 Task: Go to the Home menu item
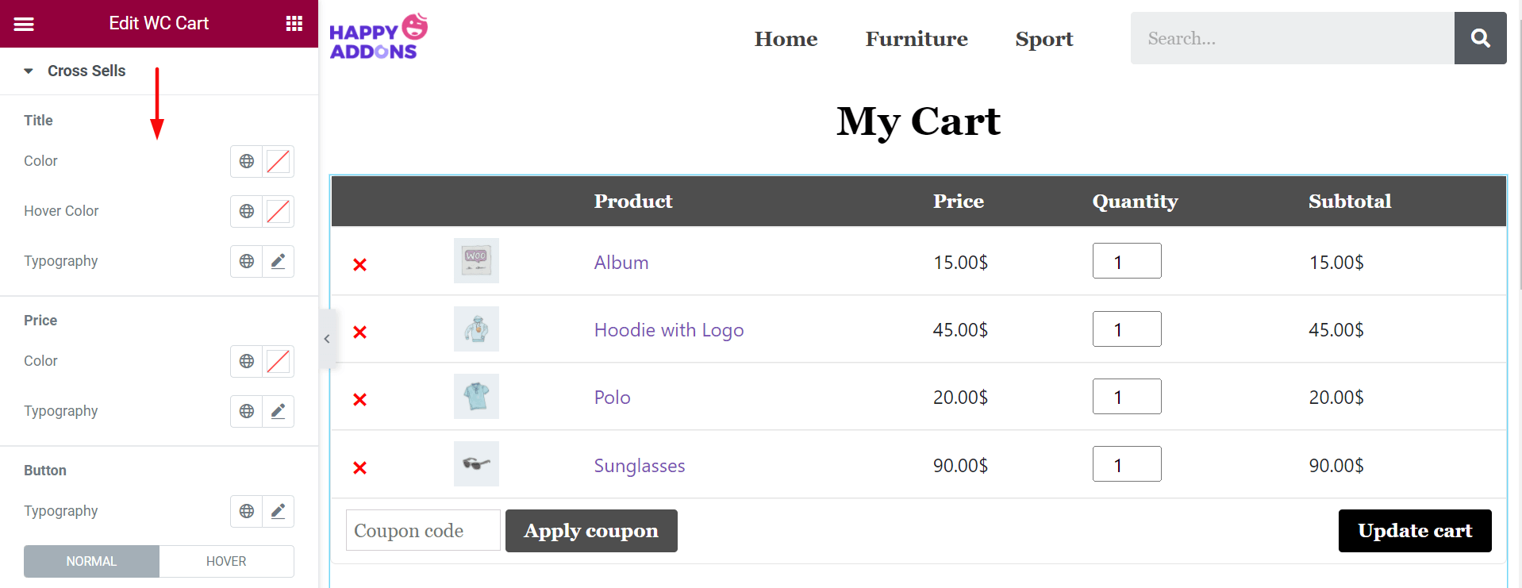(786, 39)
